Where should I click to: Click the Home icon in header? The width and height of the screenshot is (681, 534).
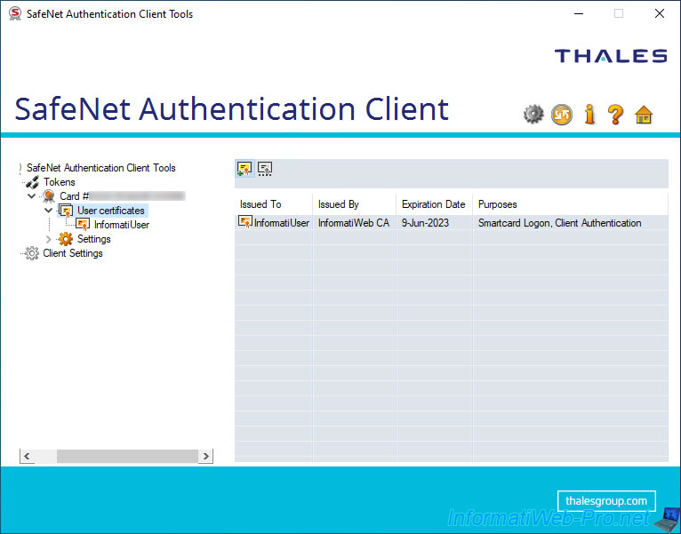[644, 114]
